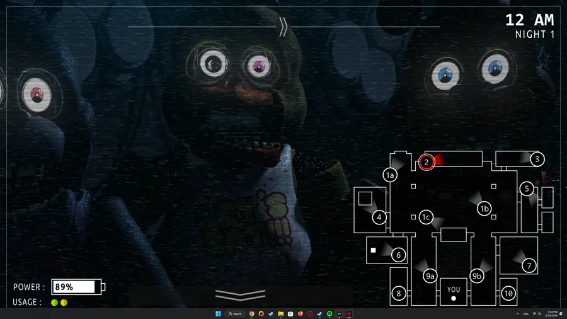Click the taskbar Search box
The height and width of the screenshot is (319, 567).
[x=235, y=313]
